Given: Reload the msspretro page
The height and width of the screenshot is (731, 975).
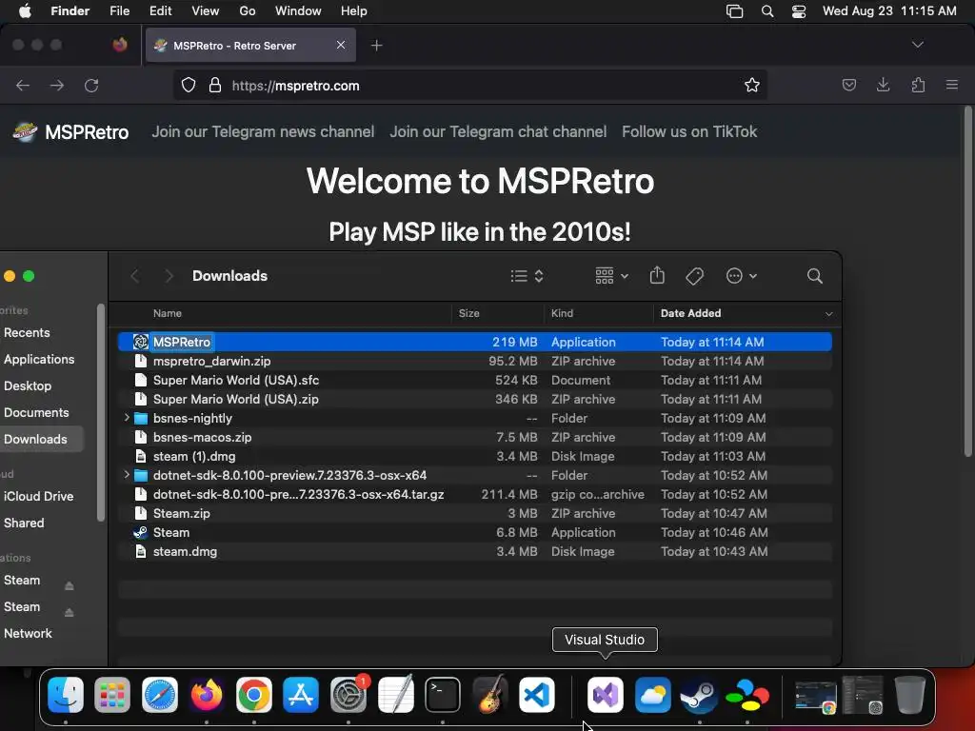Looking at the screenshot, I should (91, 85).
